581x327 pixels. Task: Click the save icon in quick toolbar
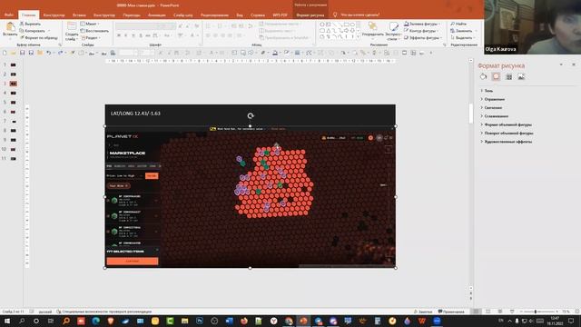pos(22,53)
